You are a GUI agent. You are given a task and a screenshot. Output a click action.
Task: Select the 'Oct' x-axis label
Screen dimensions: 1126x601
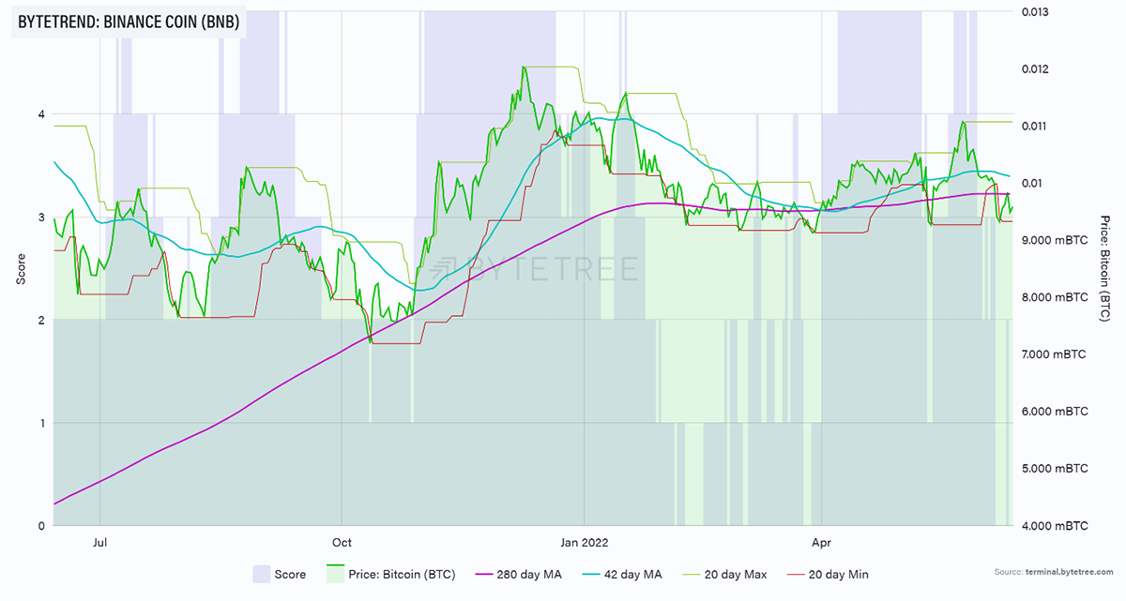342,542
